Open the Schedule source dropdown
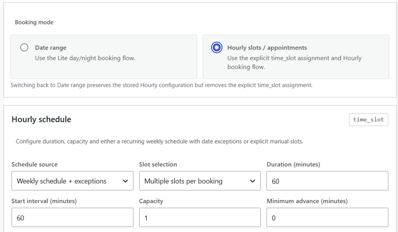 click(x=72, y=181)
